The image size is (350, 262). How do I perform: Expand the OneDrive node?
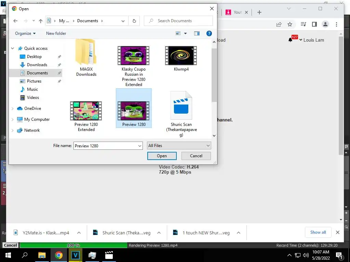[x=13, y=108]
